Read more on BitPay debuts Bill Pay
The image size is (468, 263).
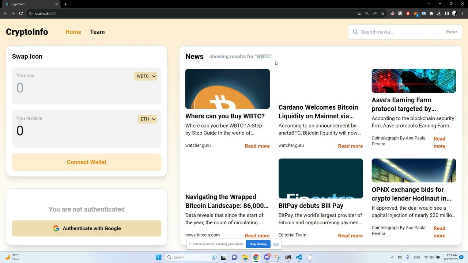pyautogui.click(x=350, y=236)
